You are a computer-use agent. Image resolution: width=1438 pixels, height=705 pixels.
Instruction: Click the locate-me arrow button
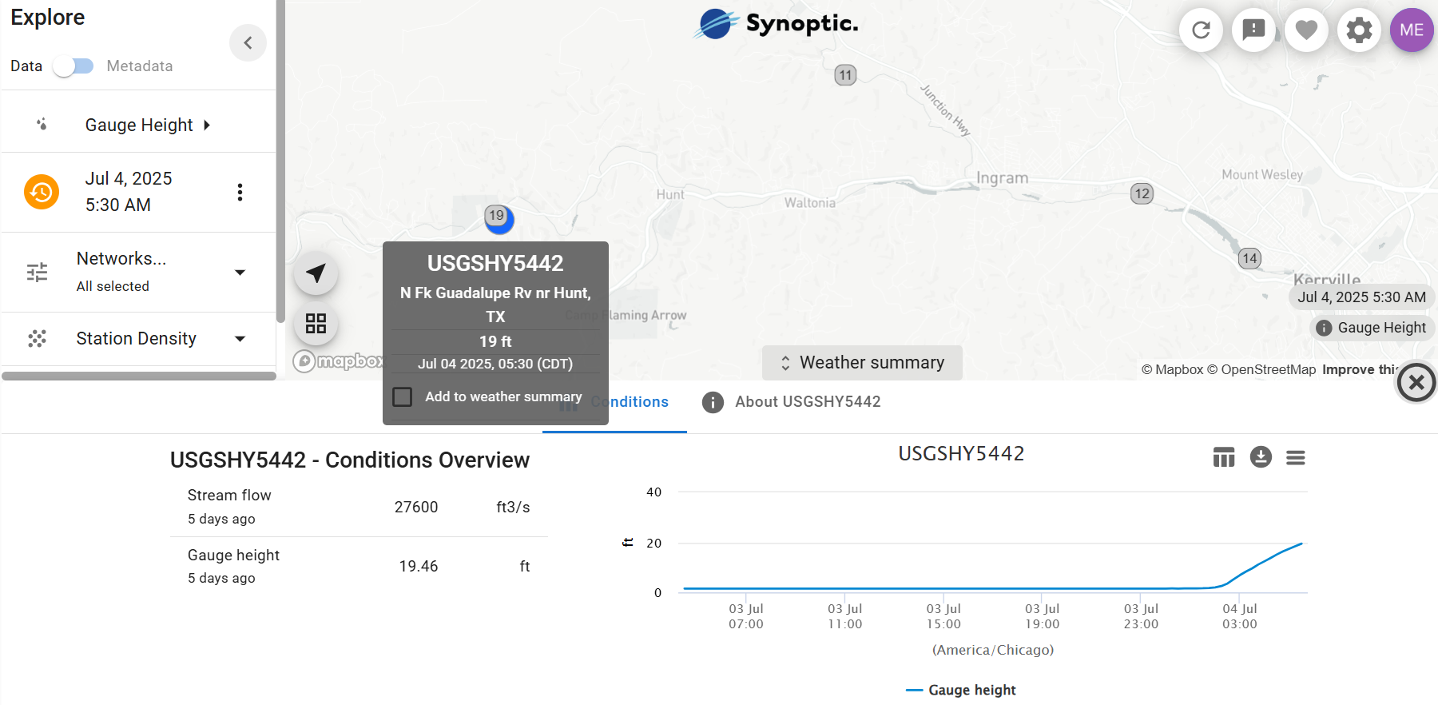click(316, 273)
